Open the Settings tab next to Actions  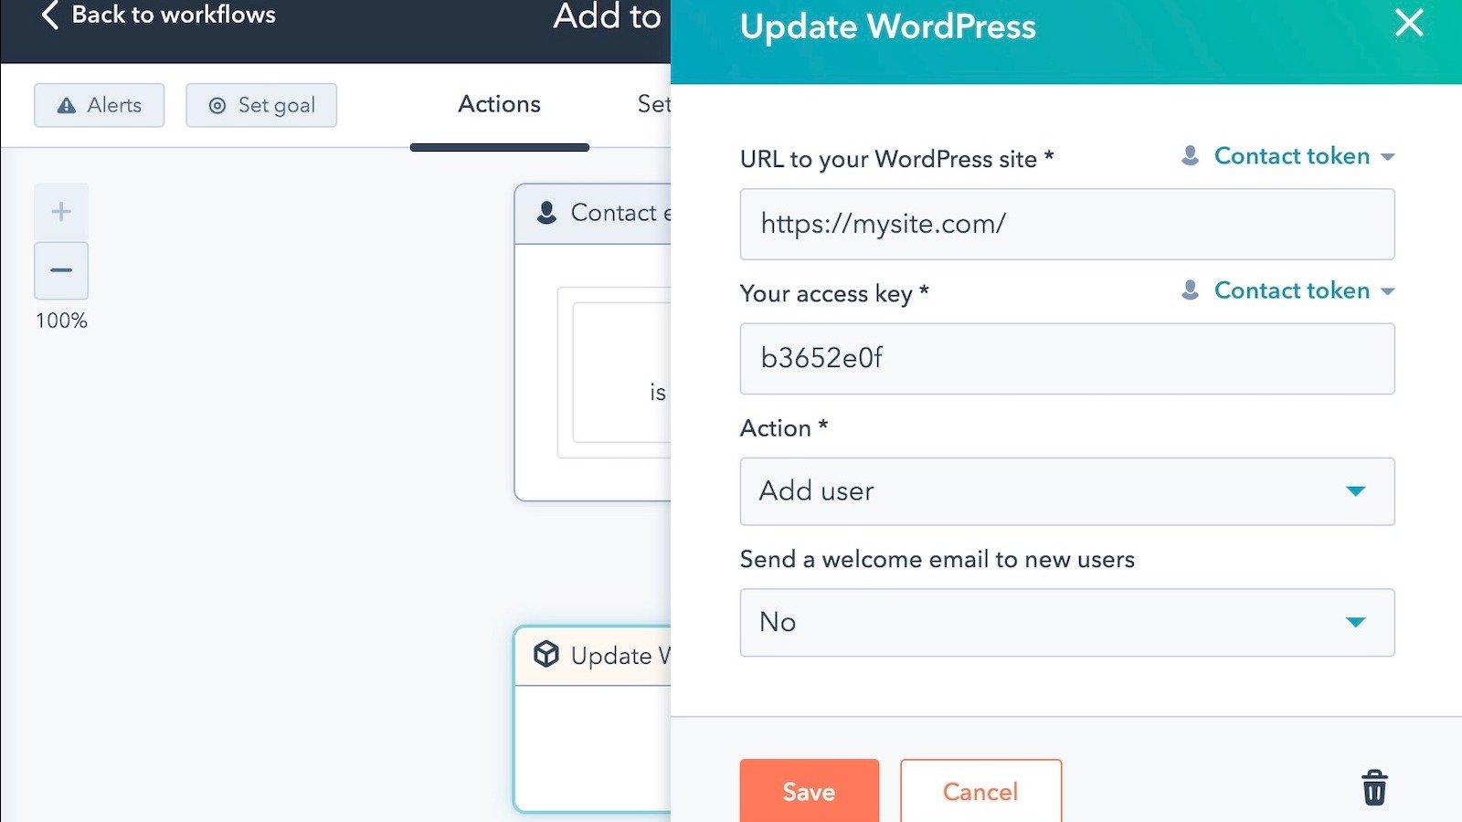(656, 104)
